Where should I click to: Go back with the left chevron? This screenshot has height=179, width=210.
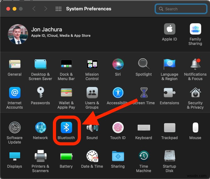tap(34, 9)
